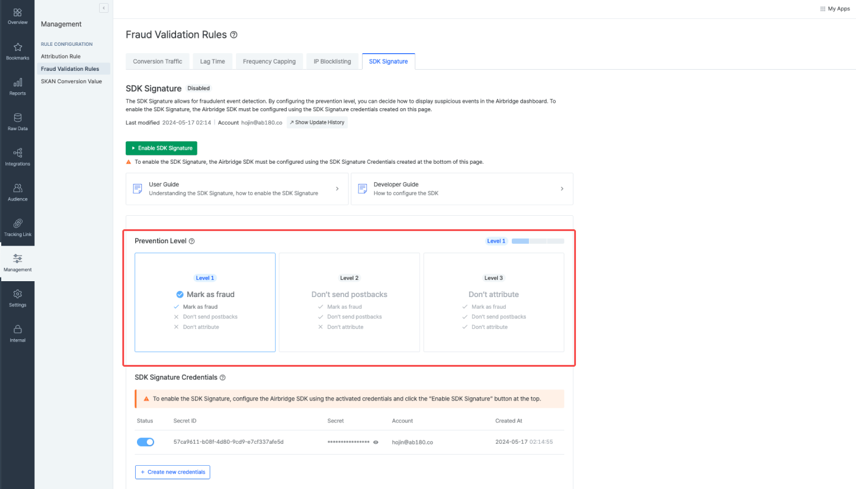
Task: Click hojin@ab180.co in the credentials row
Action: (x=413, y=441)
